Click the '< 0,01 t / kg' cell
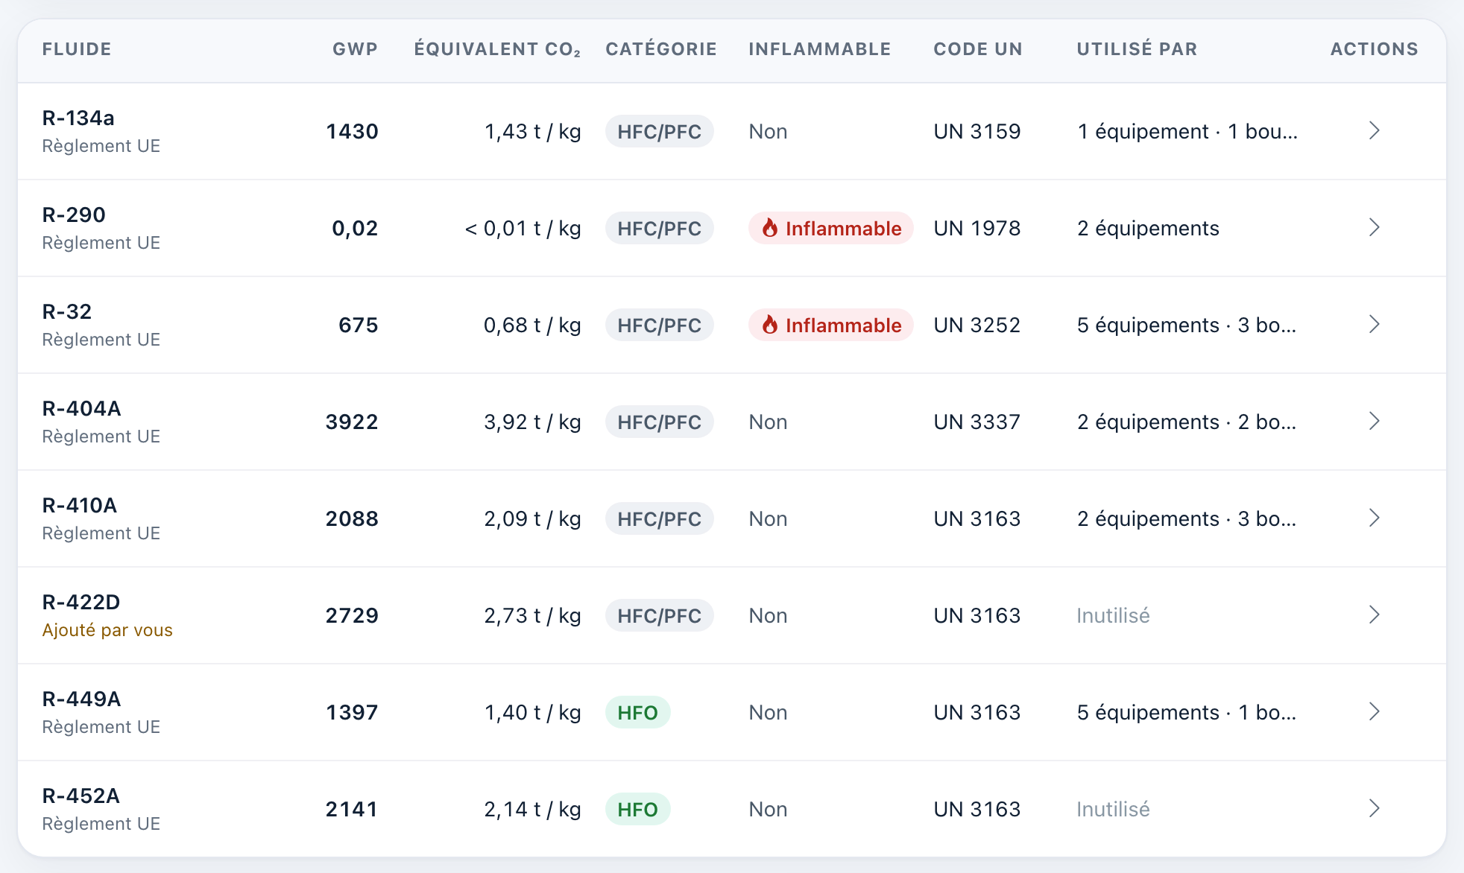 coord(523,228)
